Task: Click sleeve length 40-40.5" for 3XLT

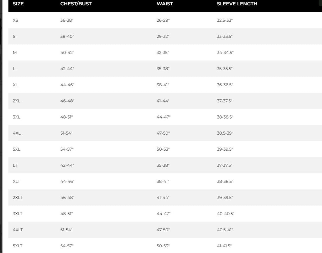Action: tap(225, 214)
